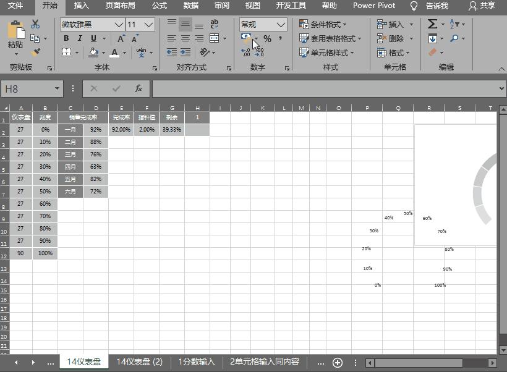This screenshot has height=372, width=507.
Task: Click the increase decimal places icon
Action: coord(246,51)
